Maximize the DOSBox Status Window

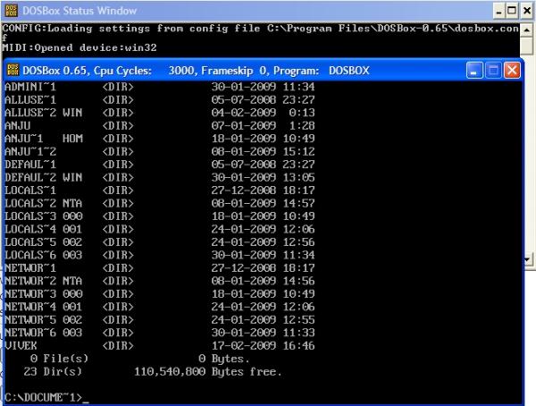tap(512, 12)
